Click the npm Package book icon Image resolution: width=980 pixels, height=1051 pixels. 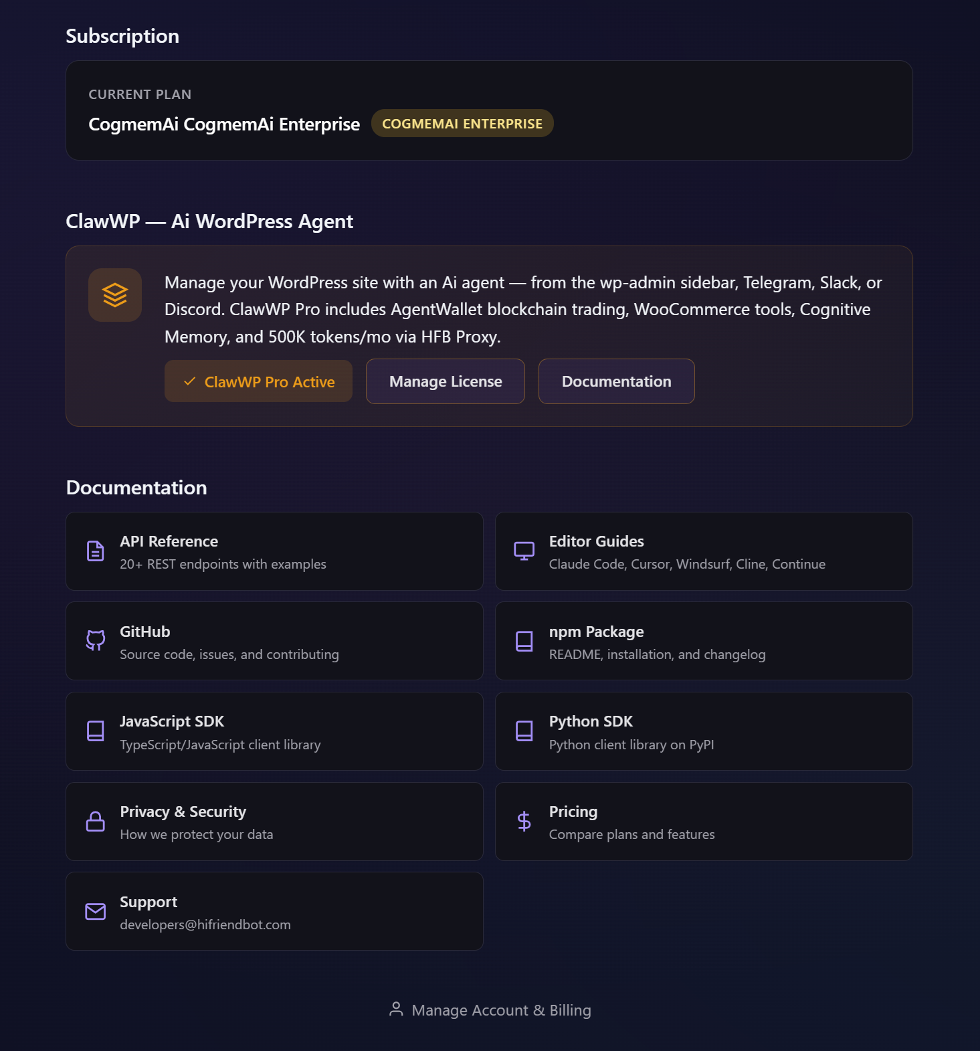pos(524,641)
